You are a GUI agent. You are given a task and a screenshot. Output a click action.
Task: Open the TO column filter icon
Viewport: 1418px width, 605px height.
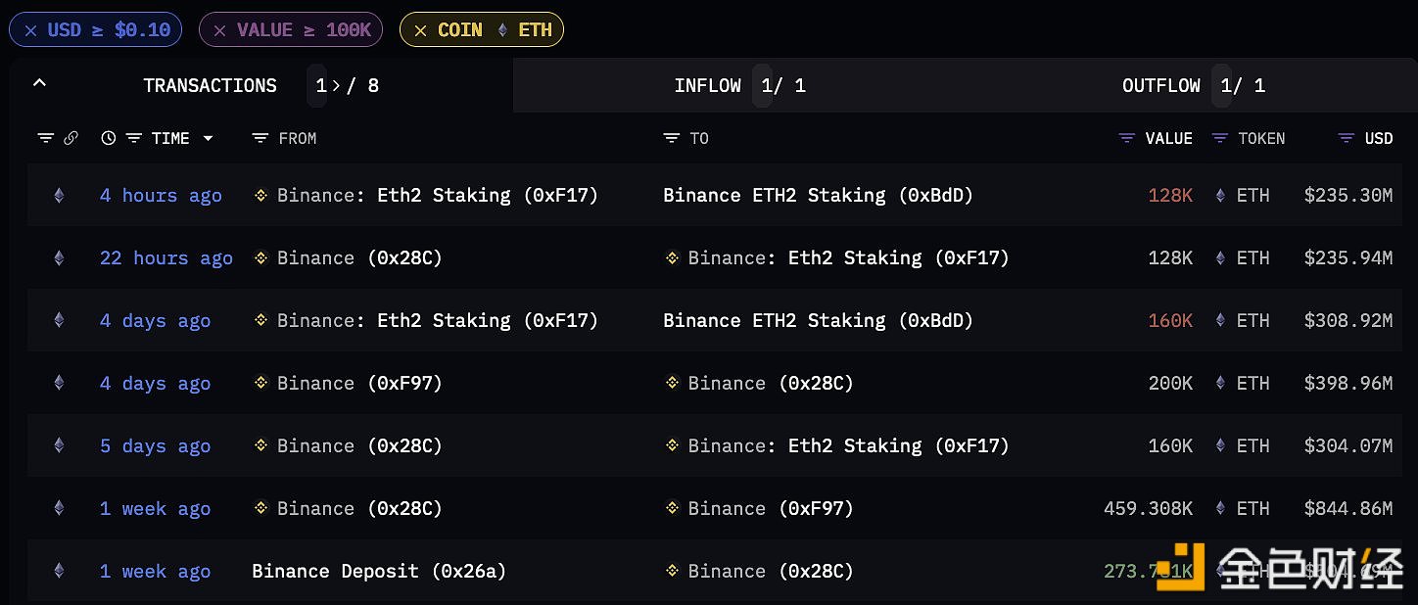[x=671, y=138]
